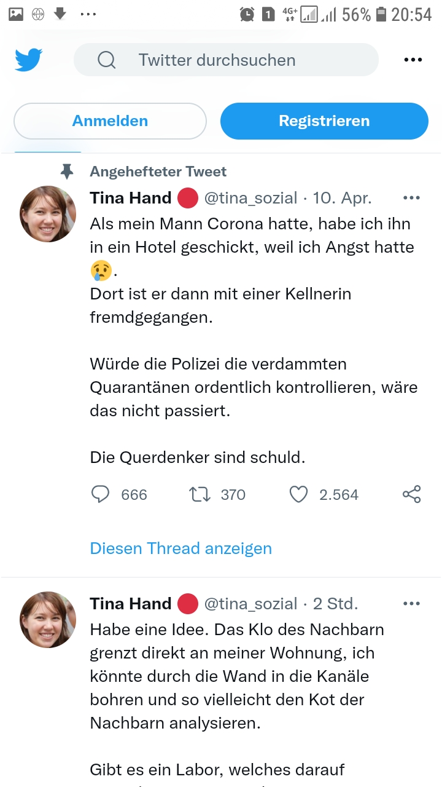Open the alarm clock status icon
The width and height of the screenshot is (442, 787).
pos(247,14)
